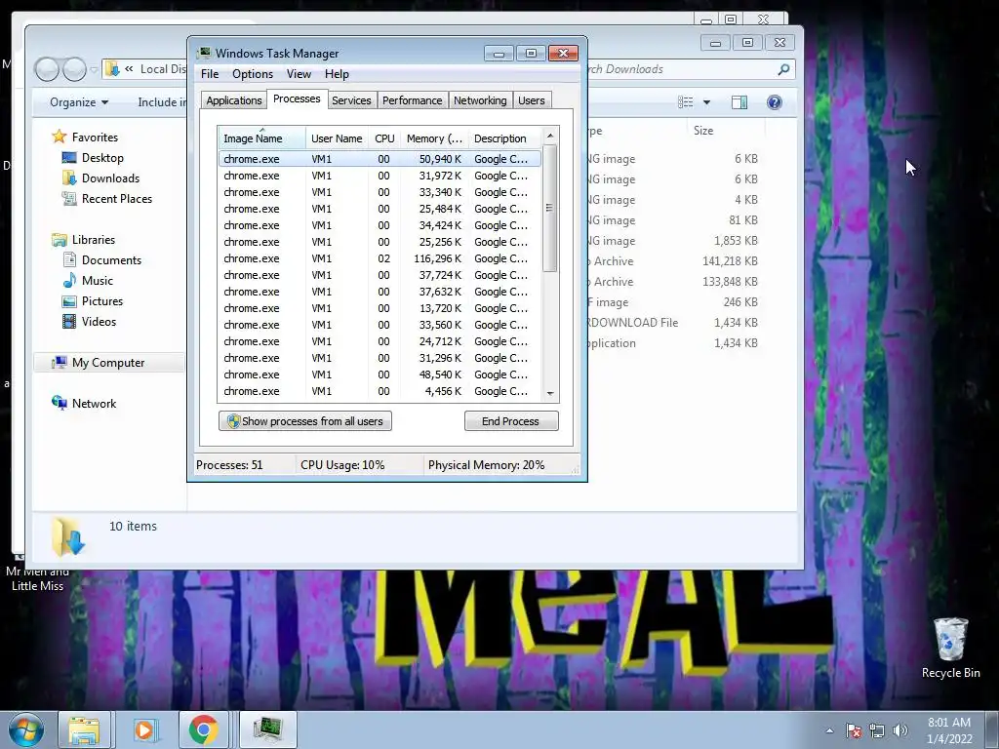
Task: Click the search magnifier in Explorer search box
Action: [783, 69]
